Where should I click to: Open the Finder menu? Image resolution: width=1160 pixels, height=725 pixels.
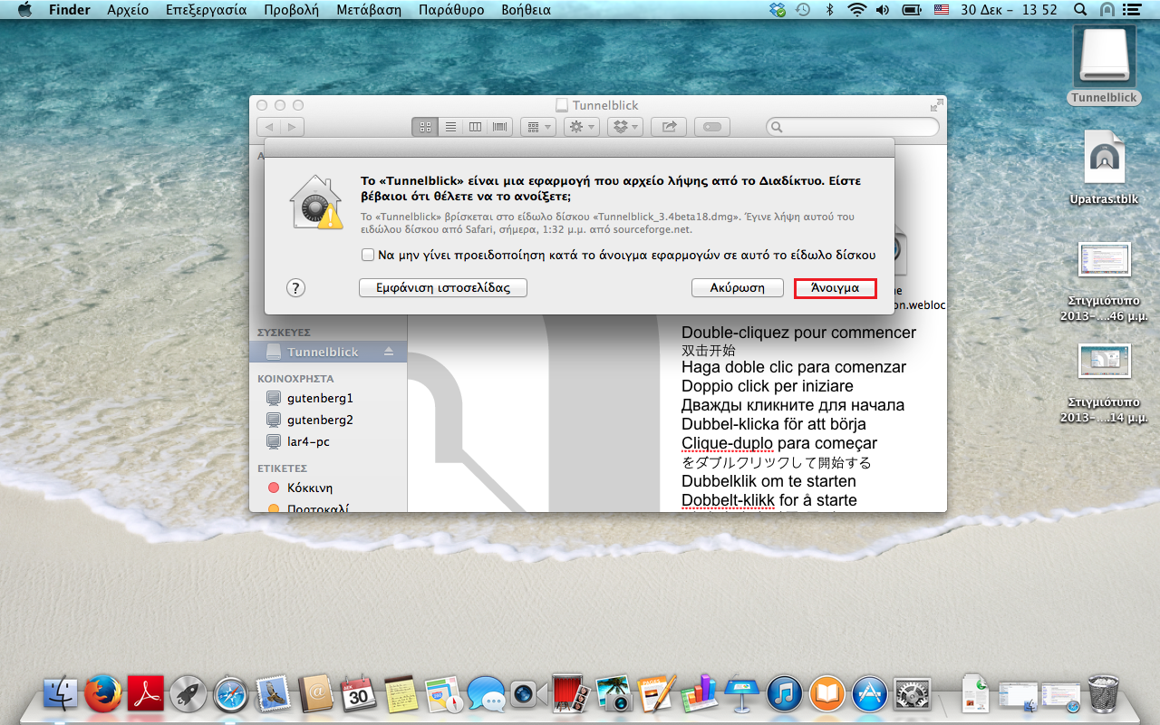point(69,10)
